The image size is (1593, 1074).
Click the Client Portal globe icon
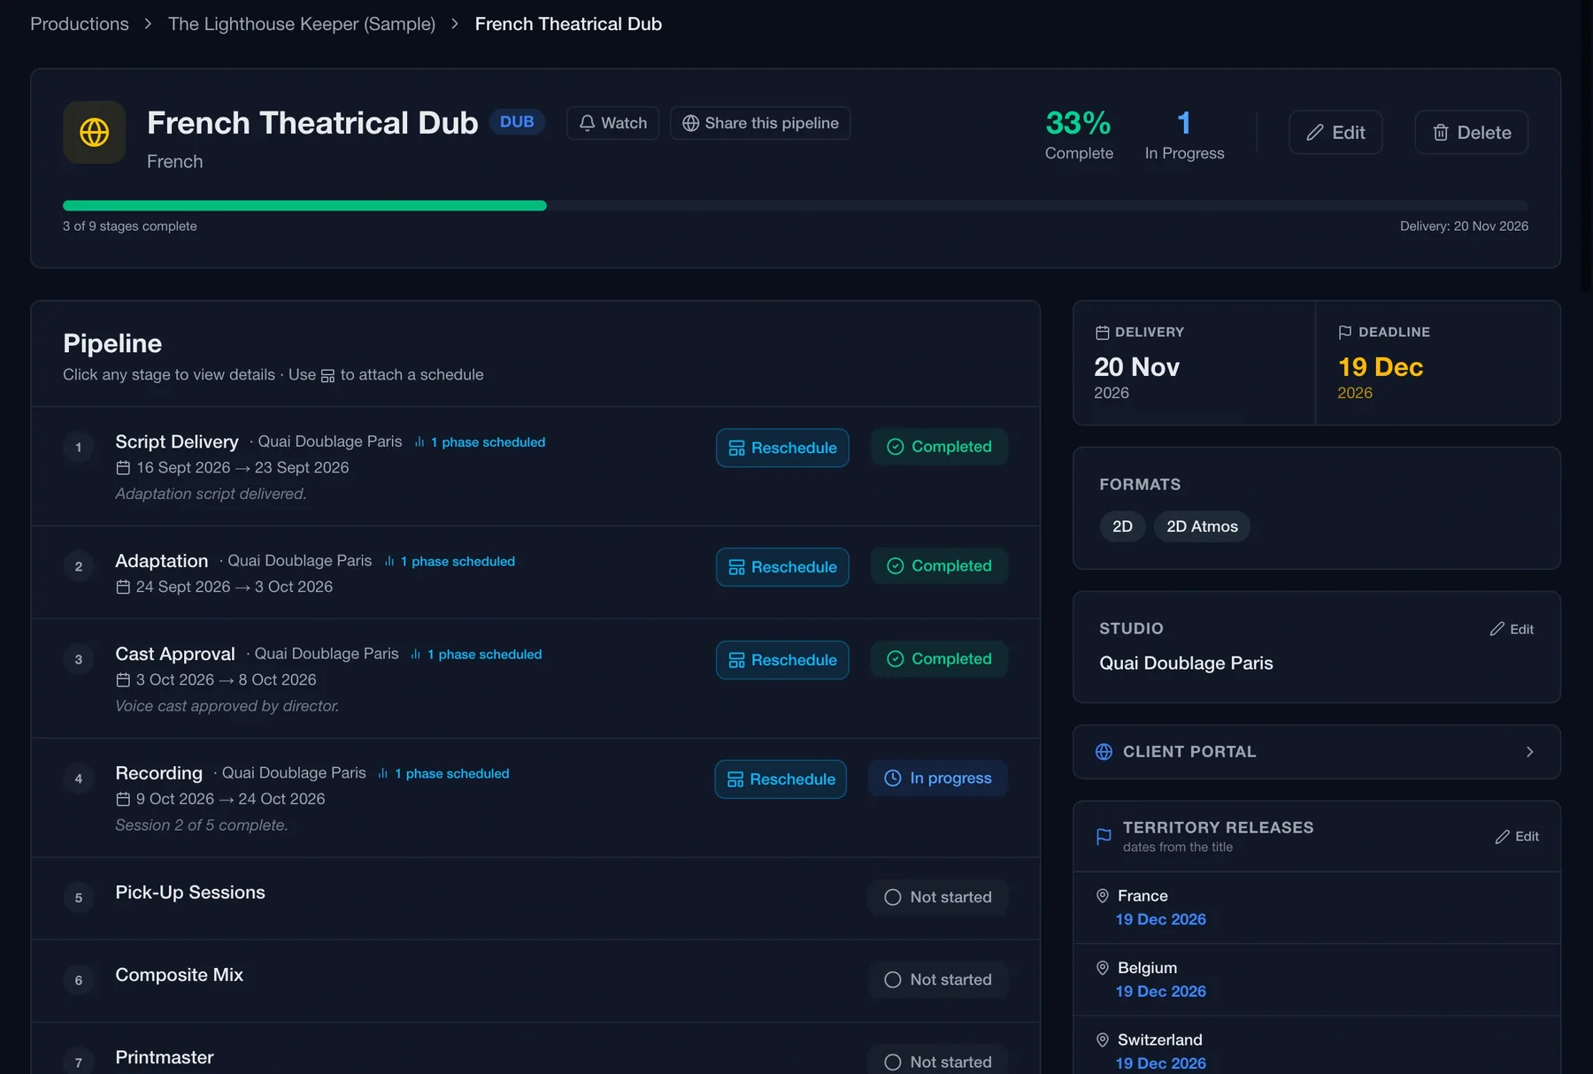pos(1104,752)
